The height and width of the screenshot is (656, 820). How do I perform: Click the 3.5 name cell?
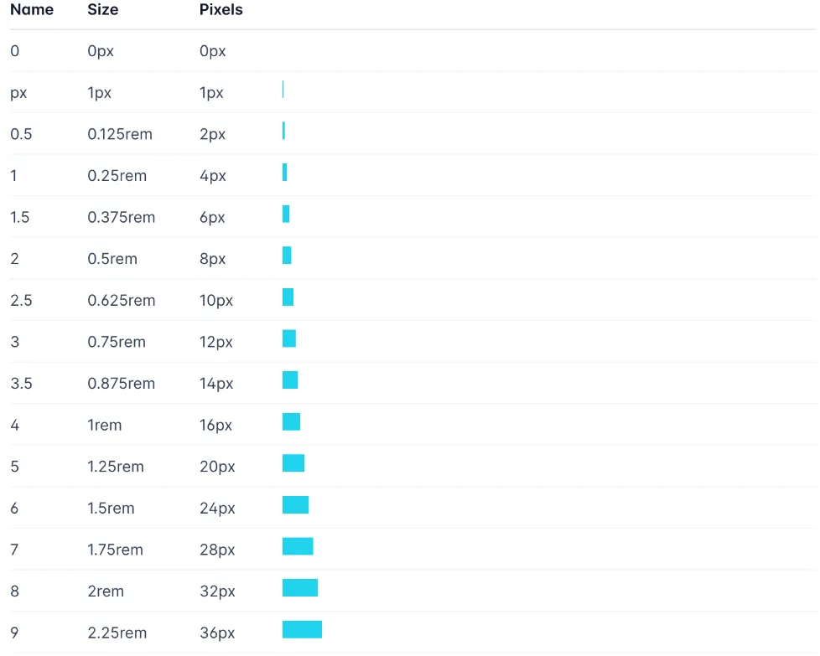(x=21, y=384)
